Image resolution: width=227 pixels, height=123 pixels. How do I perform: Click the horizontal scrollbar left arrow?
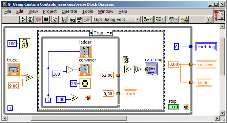[5, 118]
